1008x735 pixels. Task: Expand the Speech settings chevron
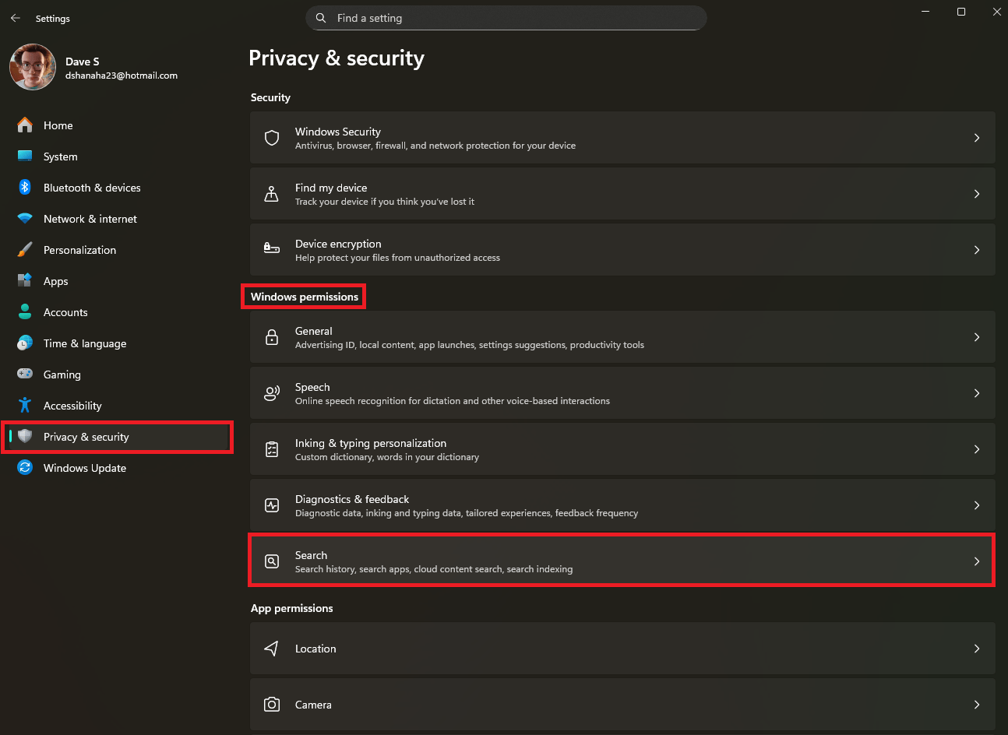(x=976, y=393)
